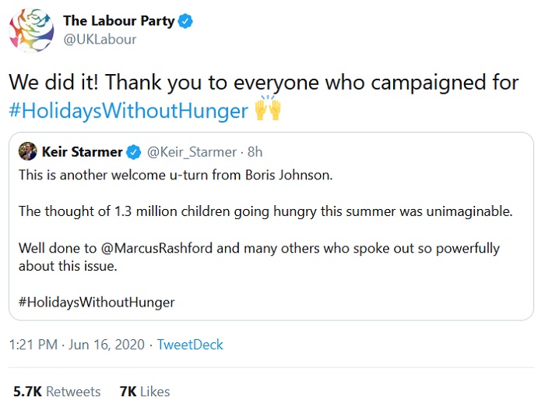Open the TweetDeck source link
This screenshot has width=545, height=411.
point(190,344)
